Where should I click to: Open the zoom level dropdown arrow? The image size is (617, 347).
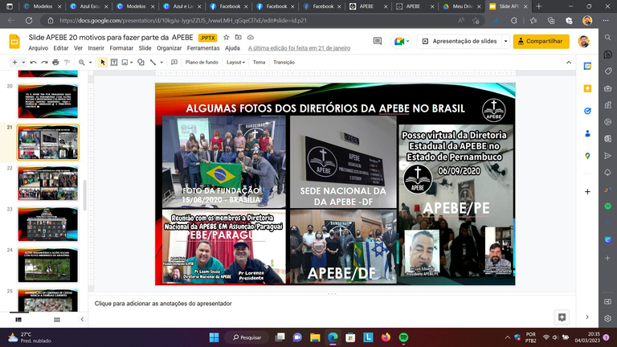(x=90, y=63)
